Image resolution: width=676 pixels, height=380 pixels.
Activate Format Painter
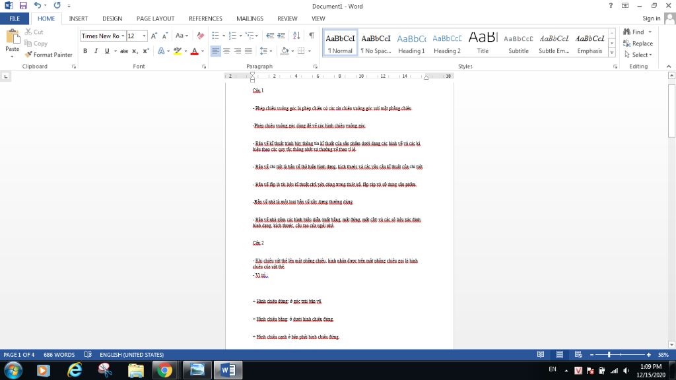coord(48,55)
